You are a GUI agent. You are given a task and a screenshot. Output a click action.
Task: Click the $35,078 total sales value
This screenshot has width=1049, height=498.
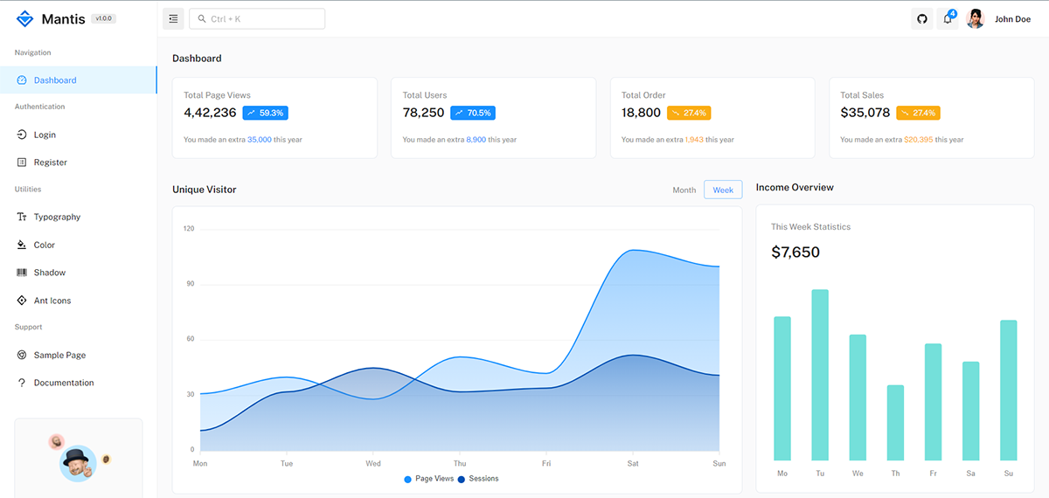tap(865, 113)
